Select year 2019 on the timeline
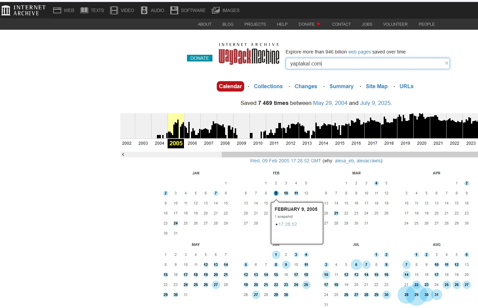478x308 pixels. (x=405, y=143)
